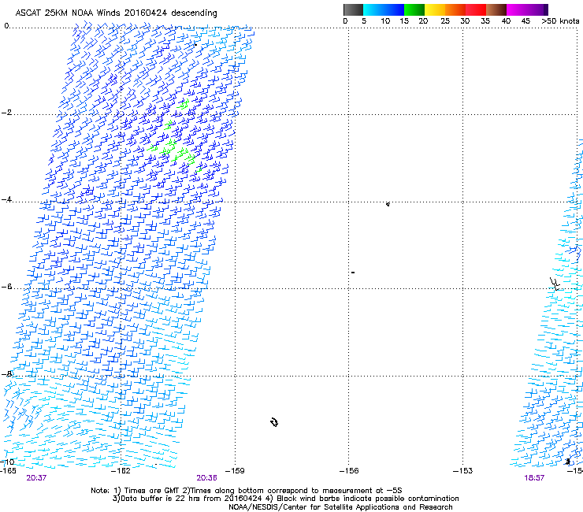Click the legend label '45'
The width and height of the screenshot is (583, 512).
[x=525, y=21]
